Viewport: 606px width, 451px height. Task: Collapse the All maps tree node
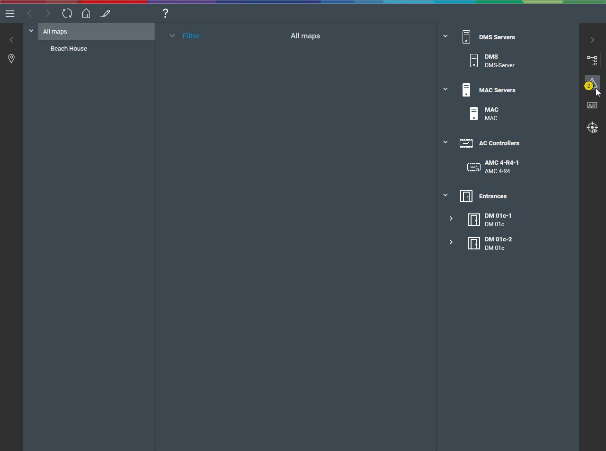31,31
